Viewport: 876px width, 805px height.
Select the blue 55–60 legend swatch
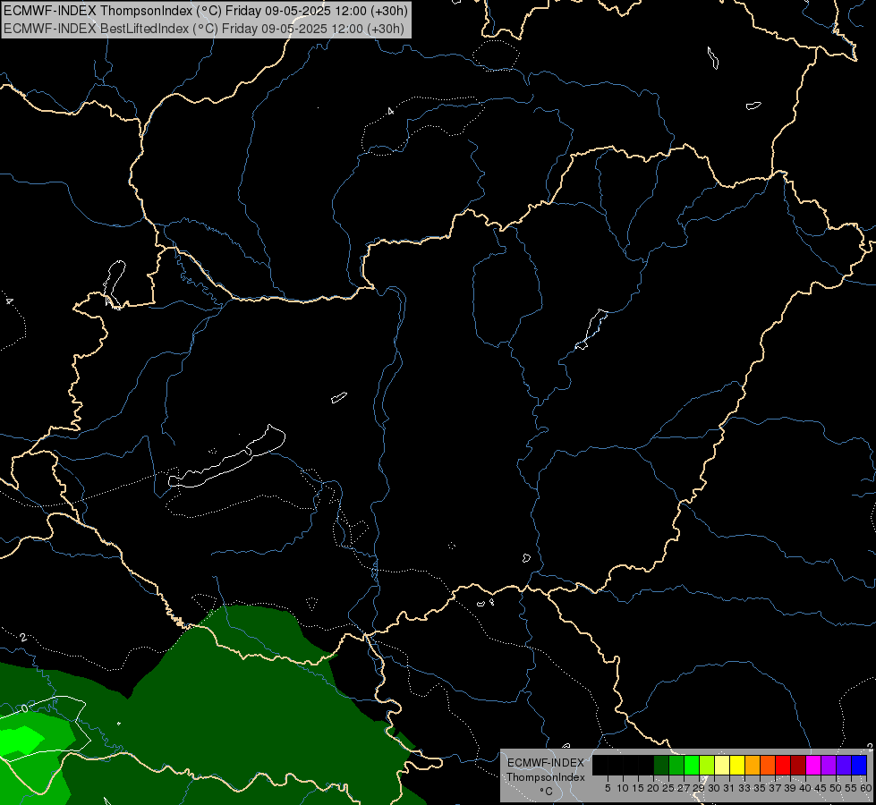[x=859, y=766]
